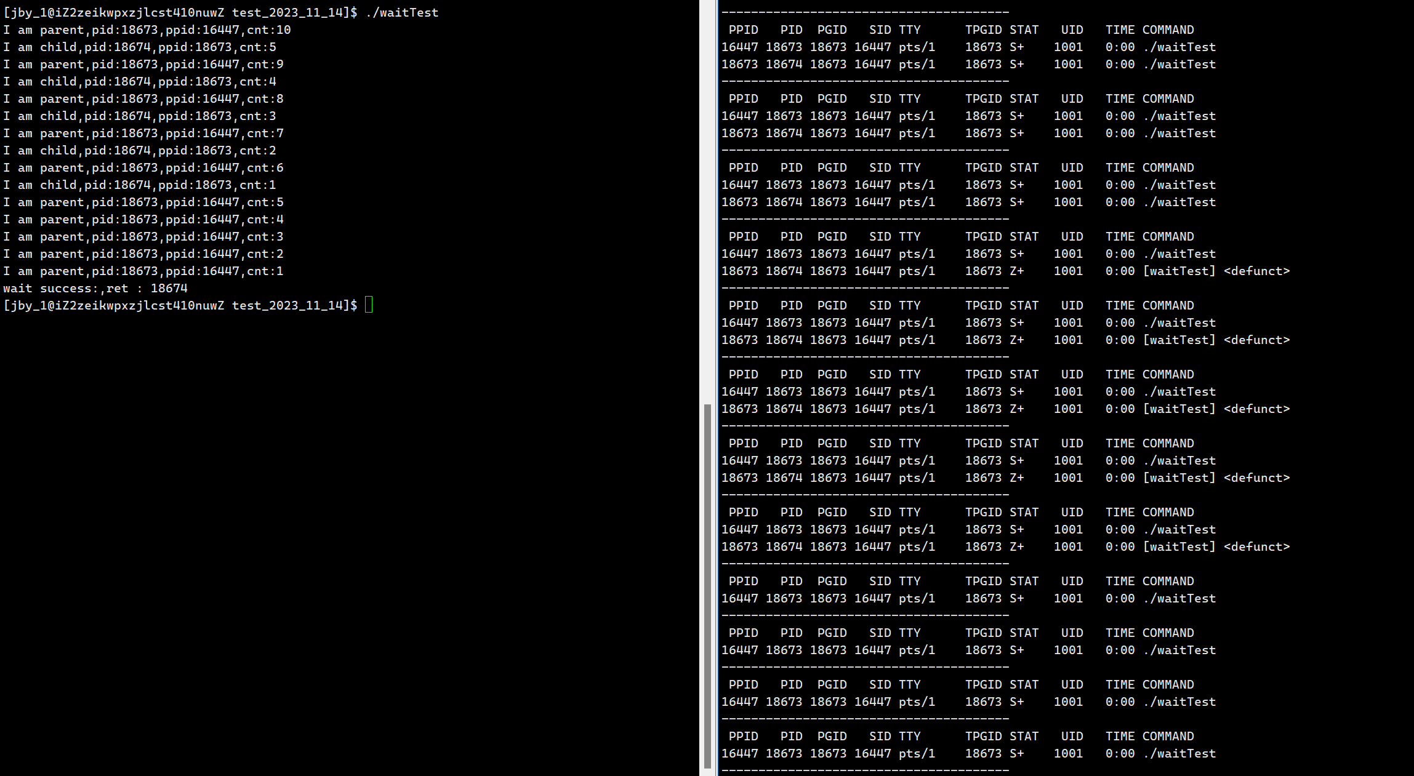This screenshot has width=1414, height=776.
Task: Click the child output line ending cnt:1
Action: click(140, 185)
